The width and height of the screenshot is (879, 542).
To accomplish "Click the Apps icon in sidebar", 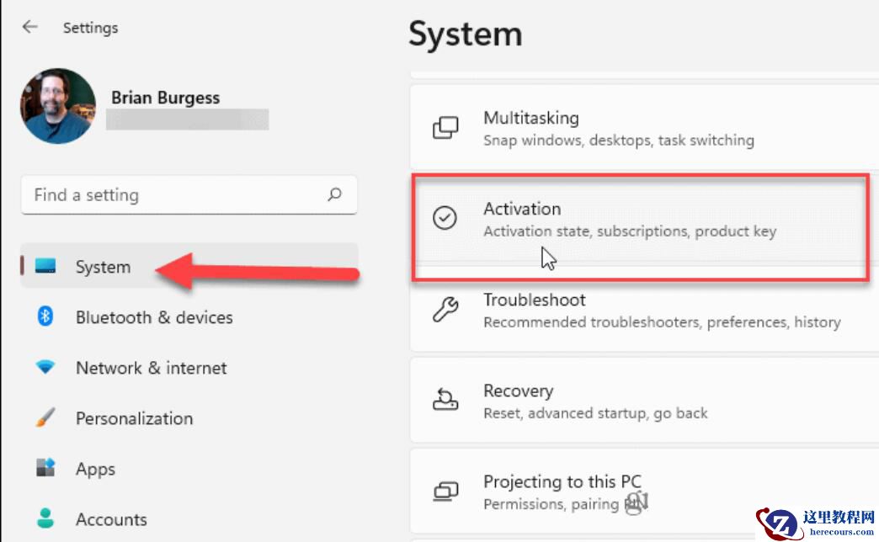I will pos(45,468).
